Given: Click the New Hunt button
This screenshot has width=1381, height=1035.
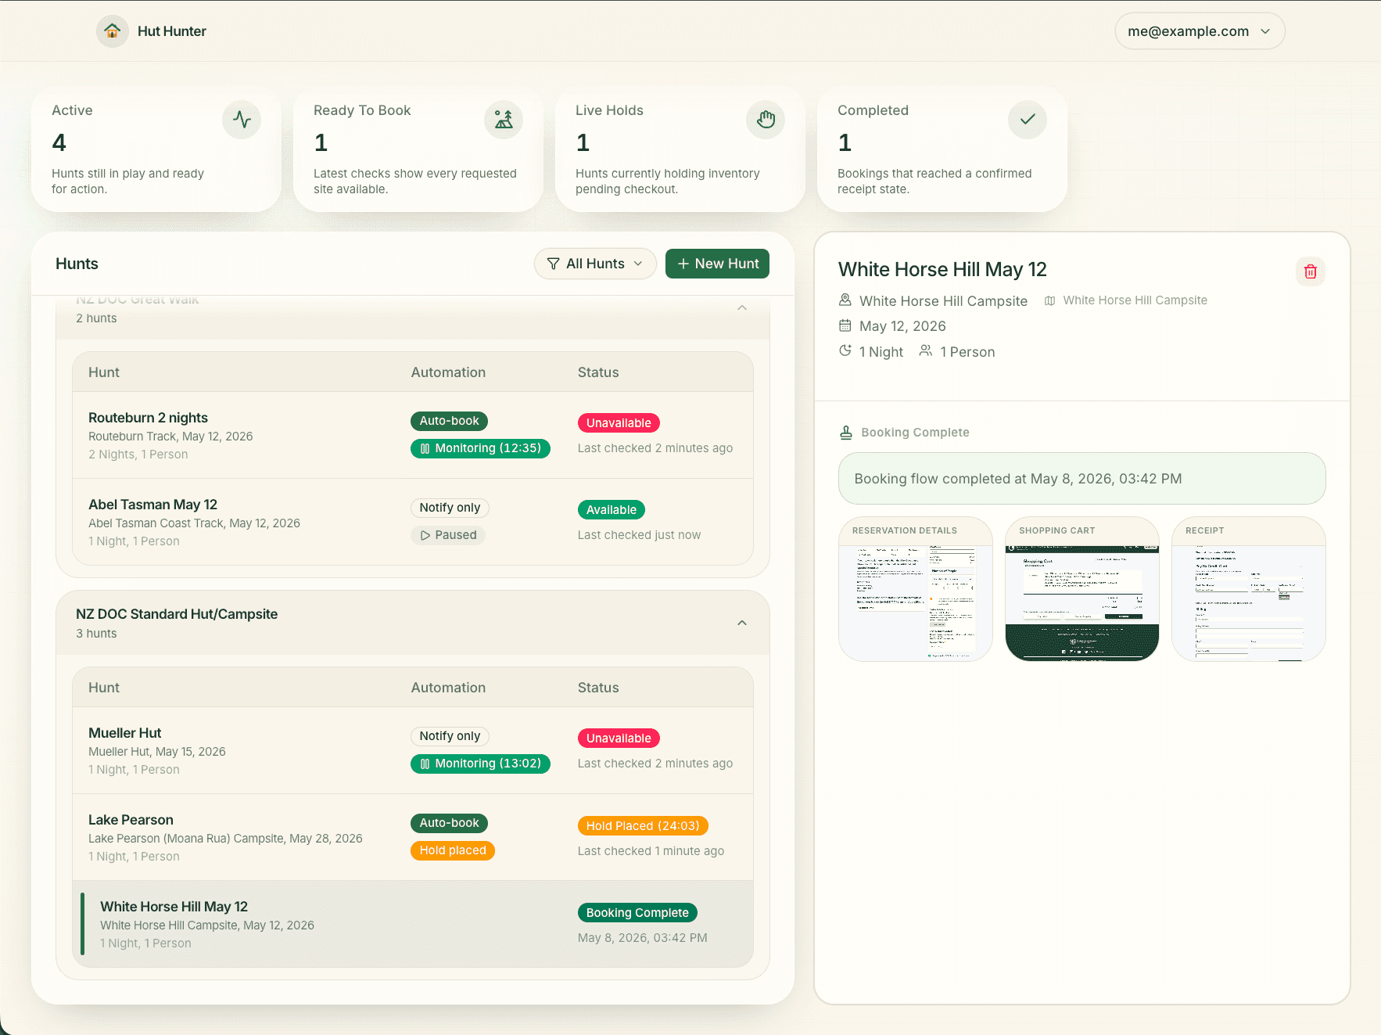Looking at the screenshot, I should coord(717,264).
